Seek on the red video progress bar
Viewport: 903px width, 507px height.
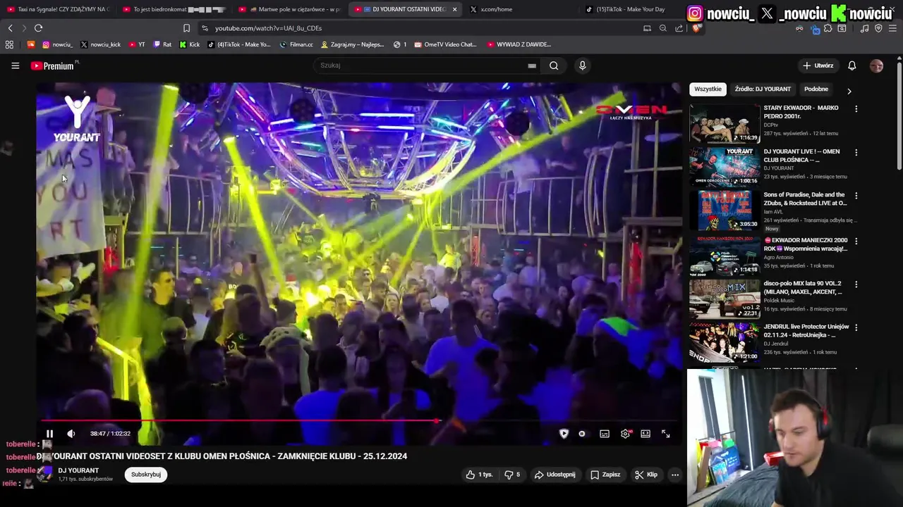360,421
